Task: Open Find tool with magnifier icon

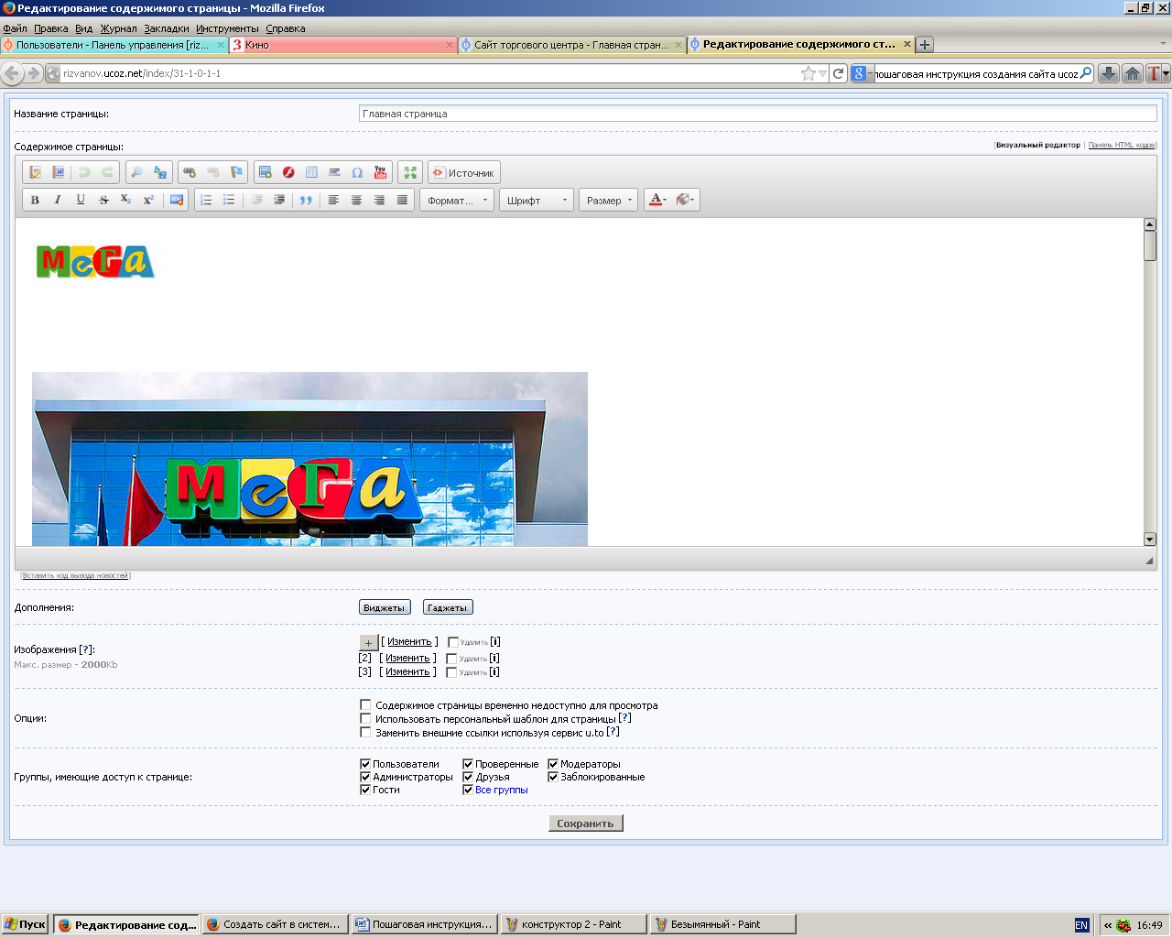Action: (136, 172)
